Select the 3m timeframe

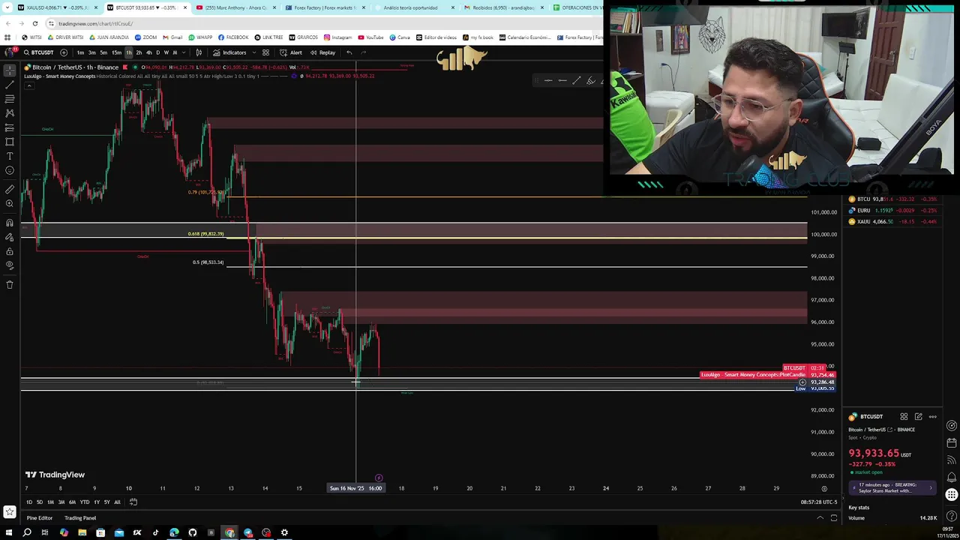(91, 52)
